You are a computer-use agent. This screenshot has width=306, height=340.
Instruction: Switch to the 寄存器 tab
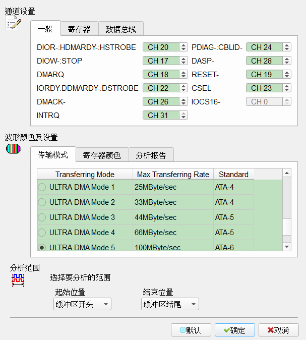coord(79,29)
